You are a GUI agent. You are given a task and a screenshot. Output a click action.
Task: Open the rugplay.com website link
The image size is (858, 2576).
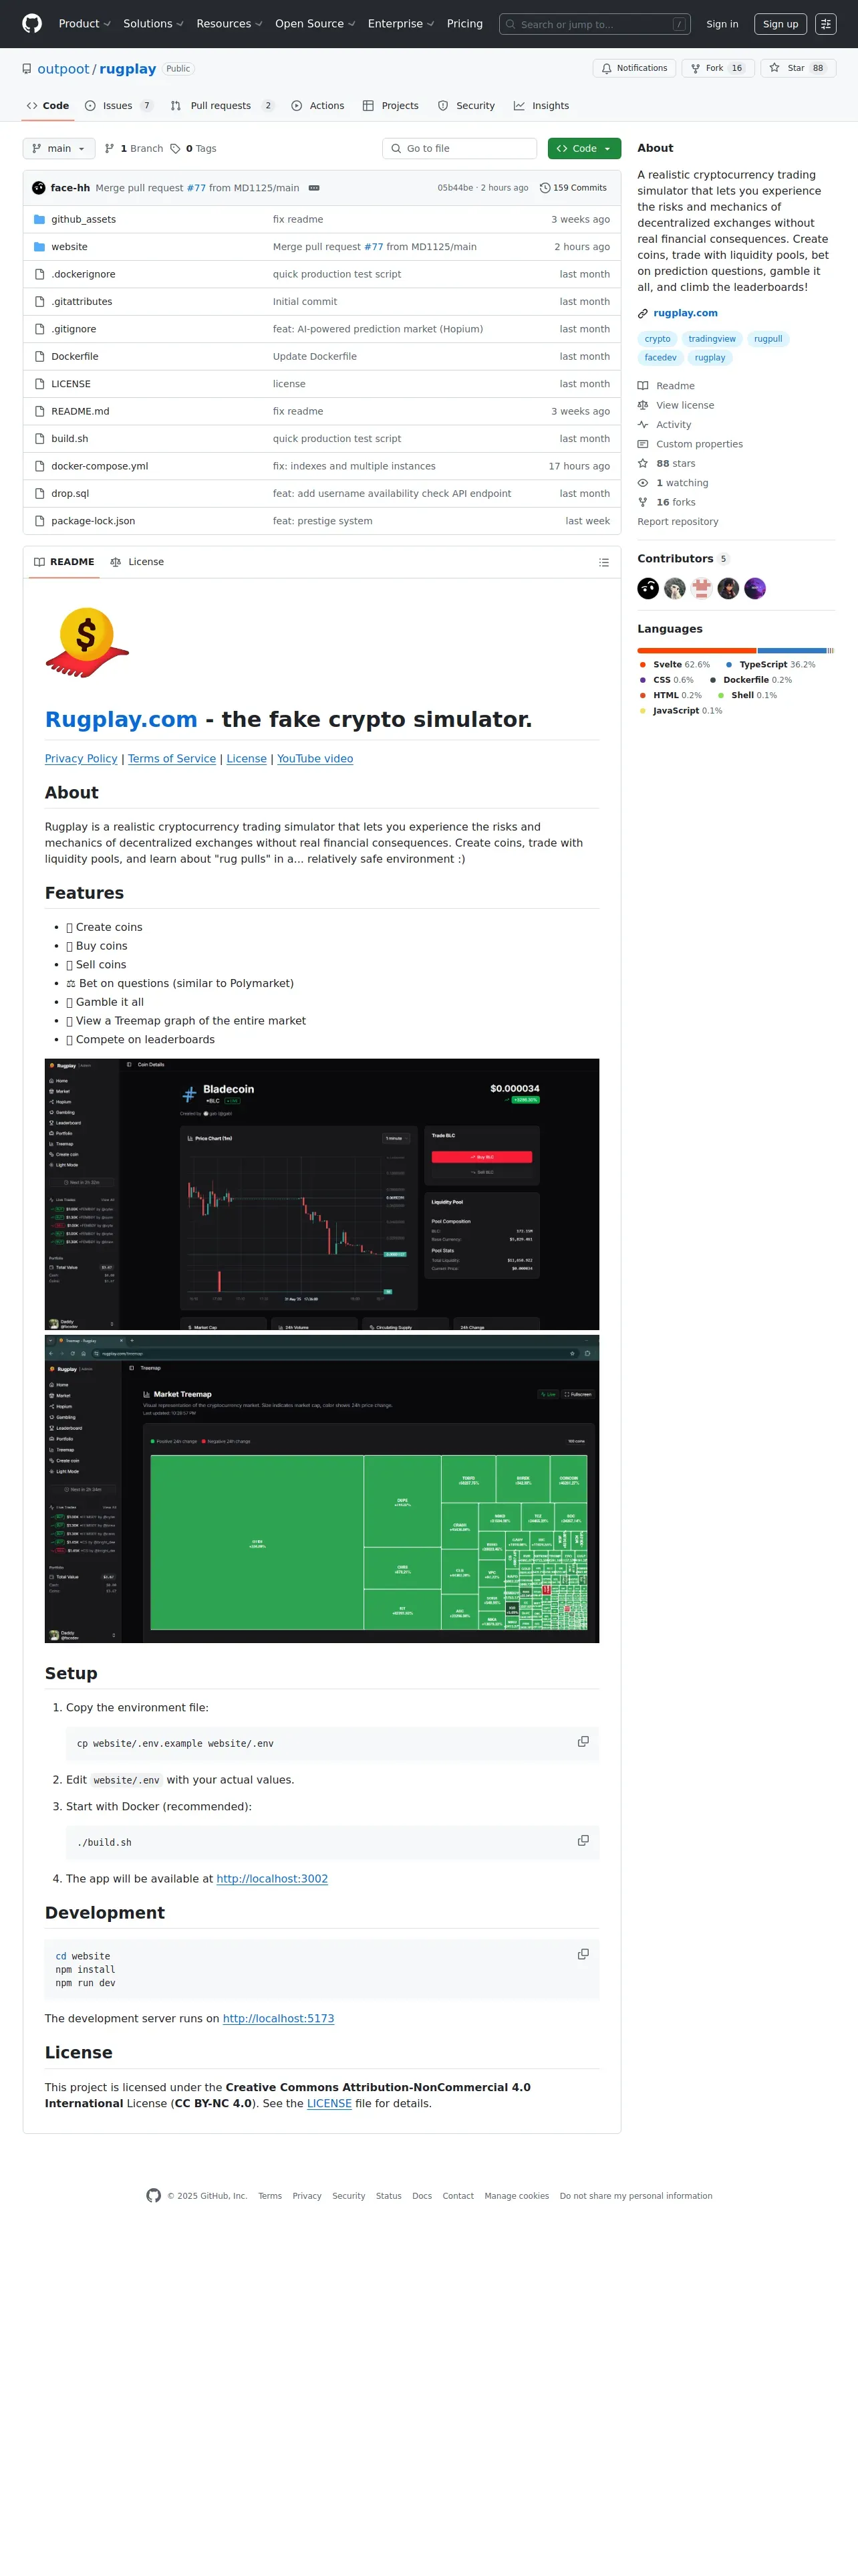point(685,313)
